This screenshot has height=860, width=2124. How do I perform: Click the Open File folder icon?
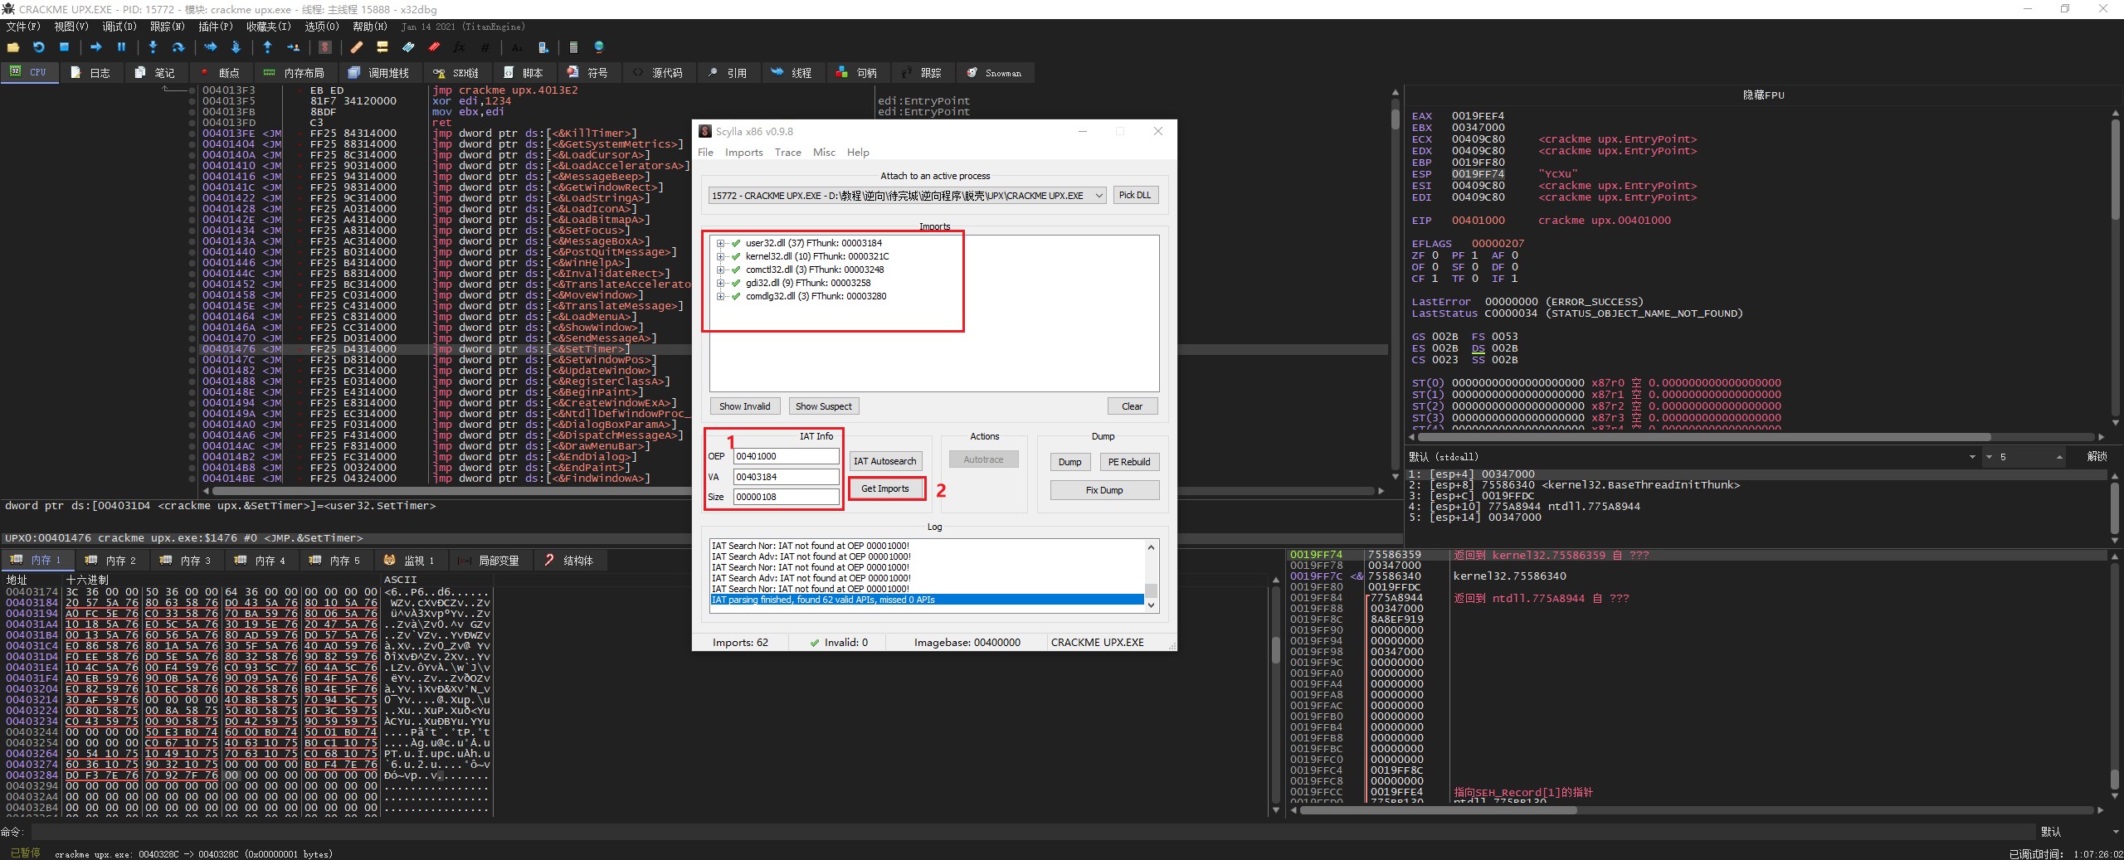[13, 47]
